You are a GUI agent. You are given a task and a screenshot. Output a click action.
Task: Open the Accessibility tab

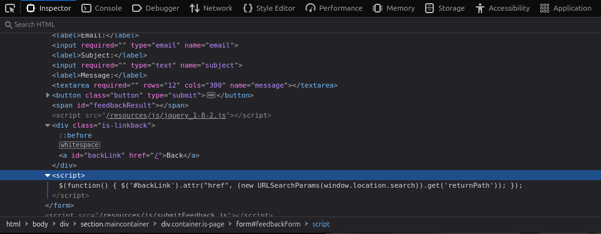502,8
